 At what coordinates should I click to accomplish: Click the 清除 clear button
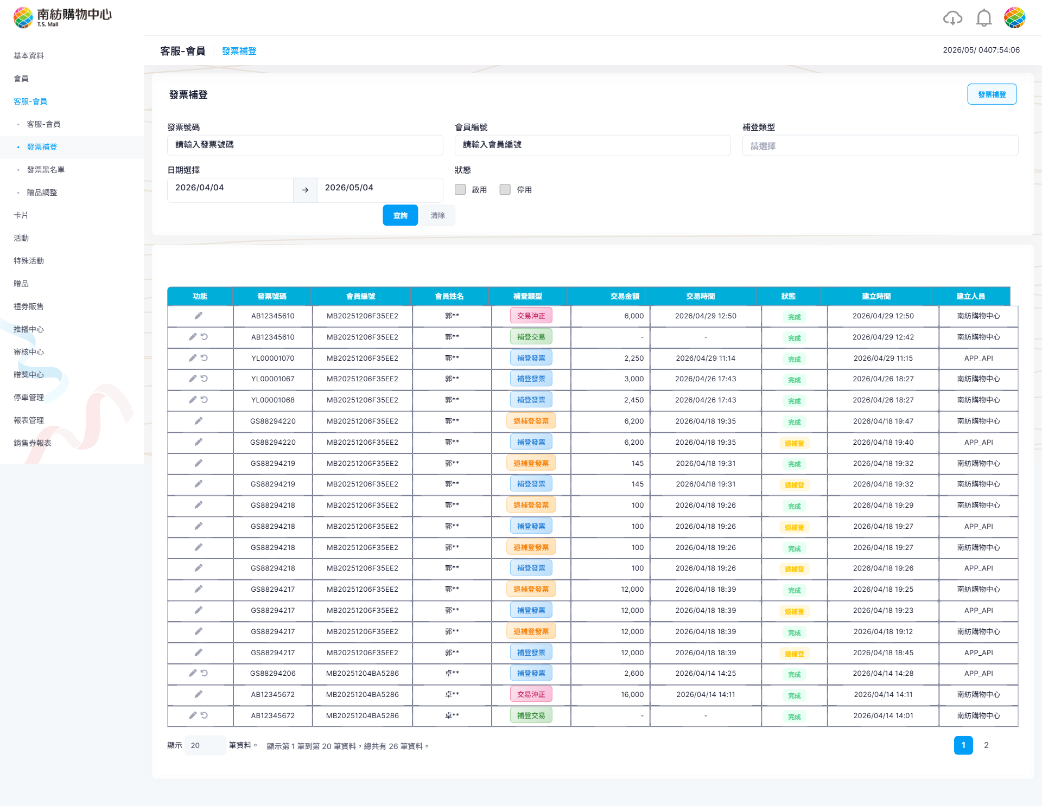[x=437, y=215]
